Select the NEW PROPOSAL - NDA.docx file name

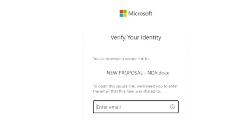pos(138,73)
